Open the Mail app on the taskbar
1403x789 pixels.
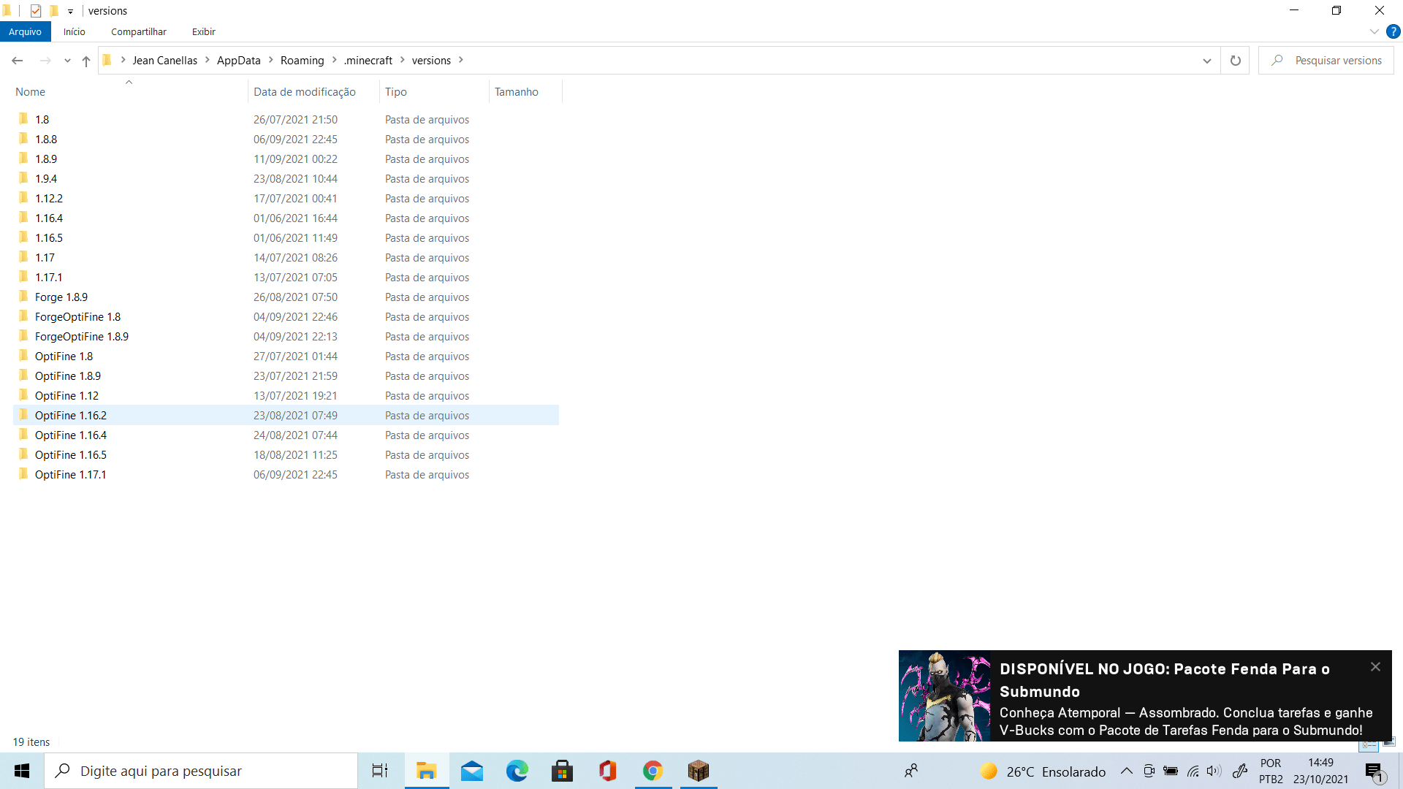point(472,771)
